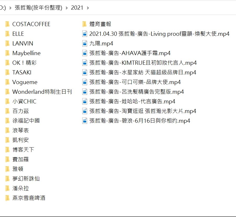
Task: Select the OK！精彩 folder name
Action: point(25,63)
